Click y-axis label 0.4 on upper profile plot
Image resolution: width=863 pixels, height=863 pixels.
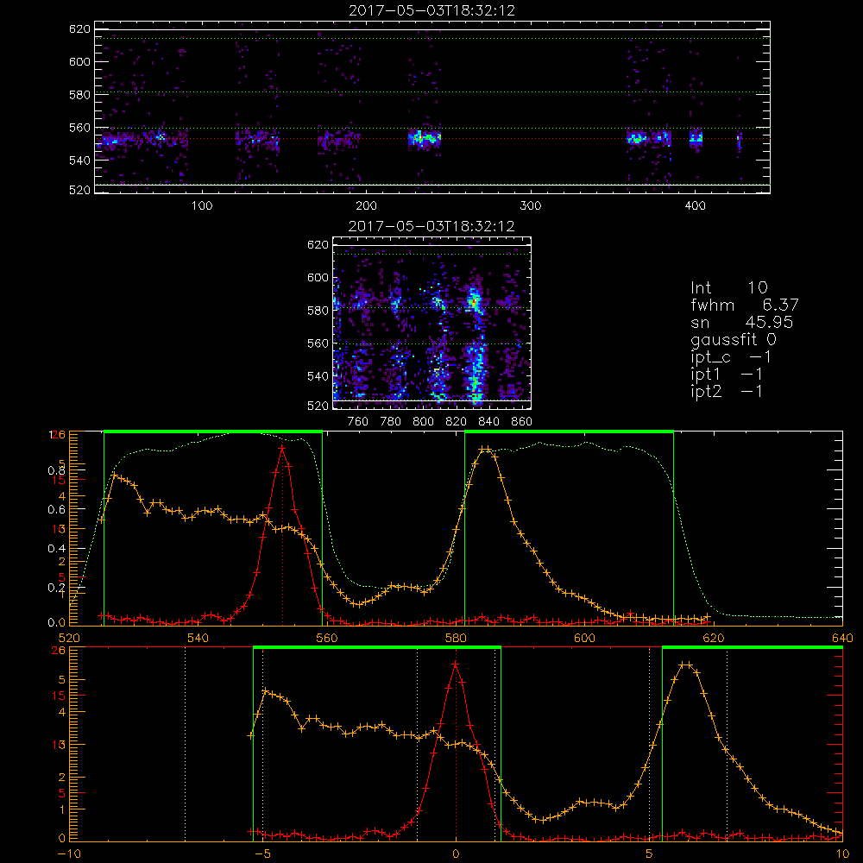click(x=56, y=549)
